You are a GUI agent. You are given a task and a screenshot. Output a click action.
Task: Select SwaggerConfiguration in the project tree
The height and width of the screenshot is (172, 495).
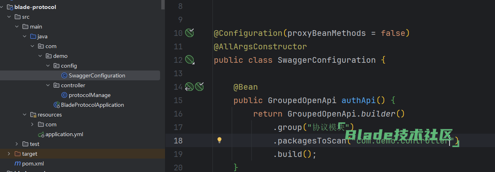[97, 75]
